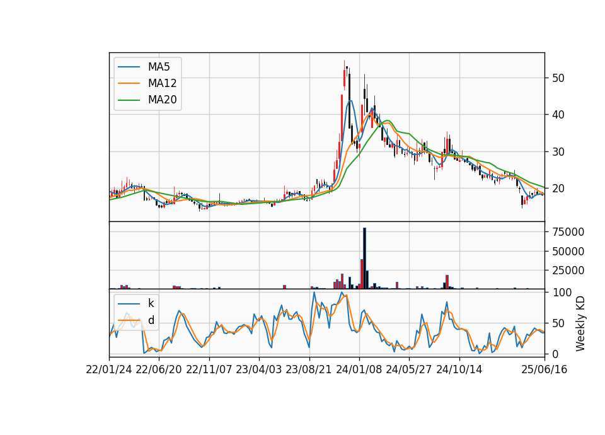Click the 22/01/24 date tick label

109,369
